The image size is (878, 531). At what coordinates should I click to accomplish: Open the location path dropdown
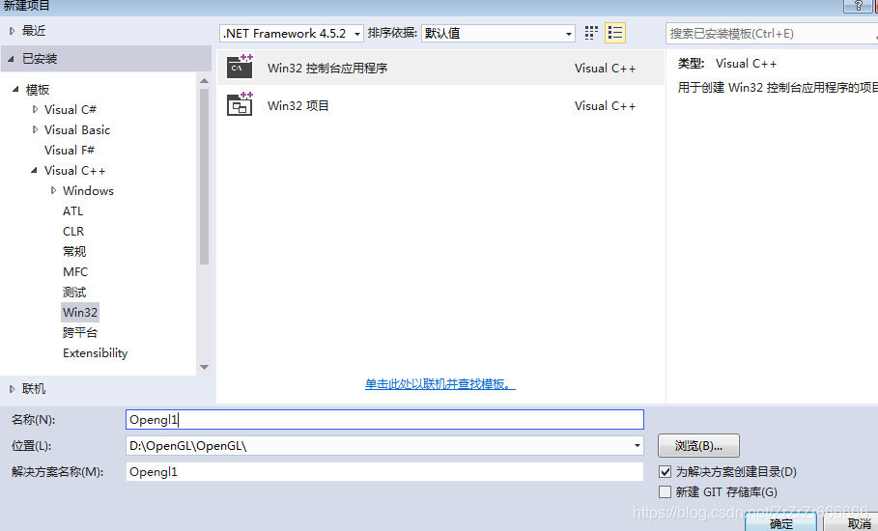[x=637, y=446]
